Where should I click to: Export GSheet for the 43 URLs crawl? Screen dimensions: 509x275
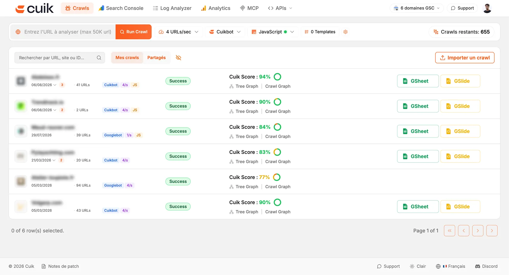(x=418, y=206)
